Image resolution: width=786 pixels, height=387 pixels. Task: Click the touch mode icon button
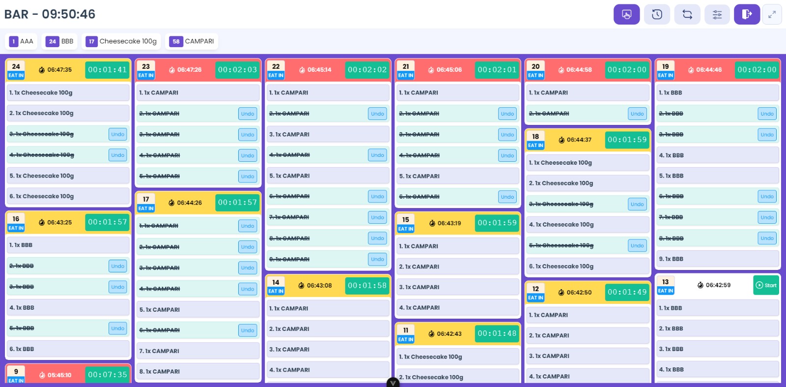626,14
